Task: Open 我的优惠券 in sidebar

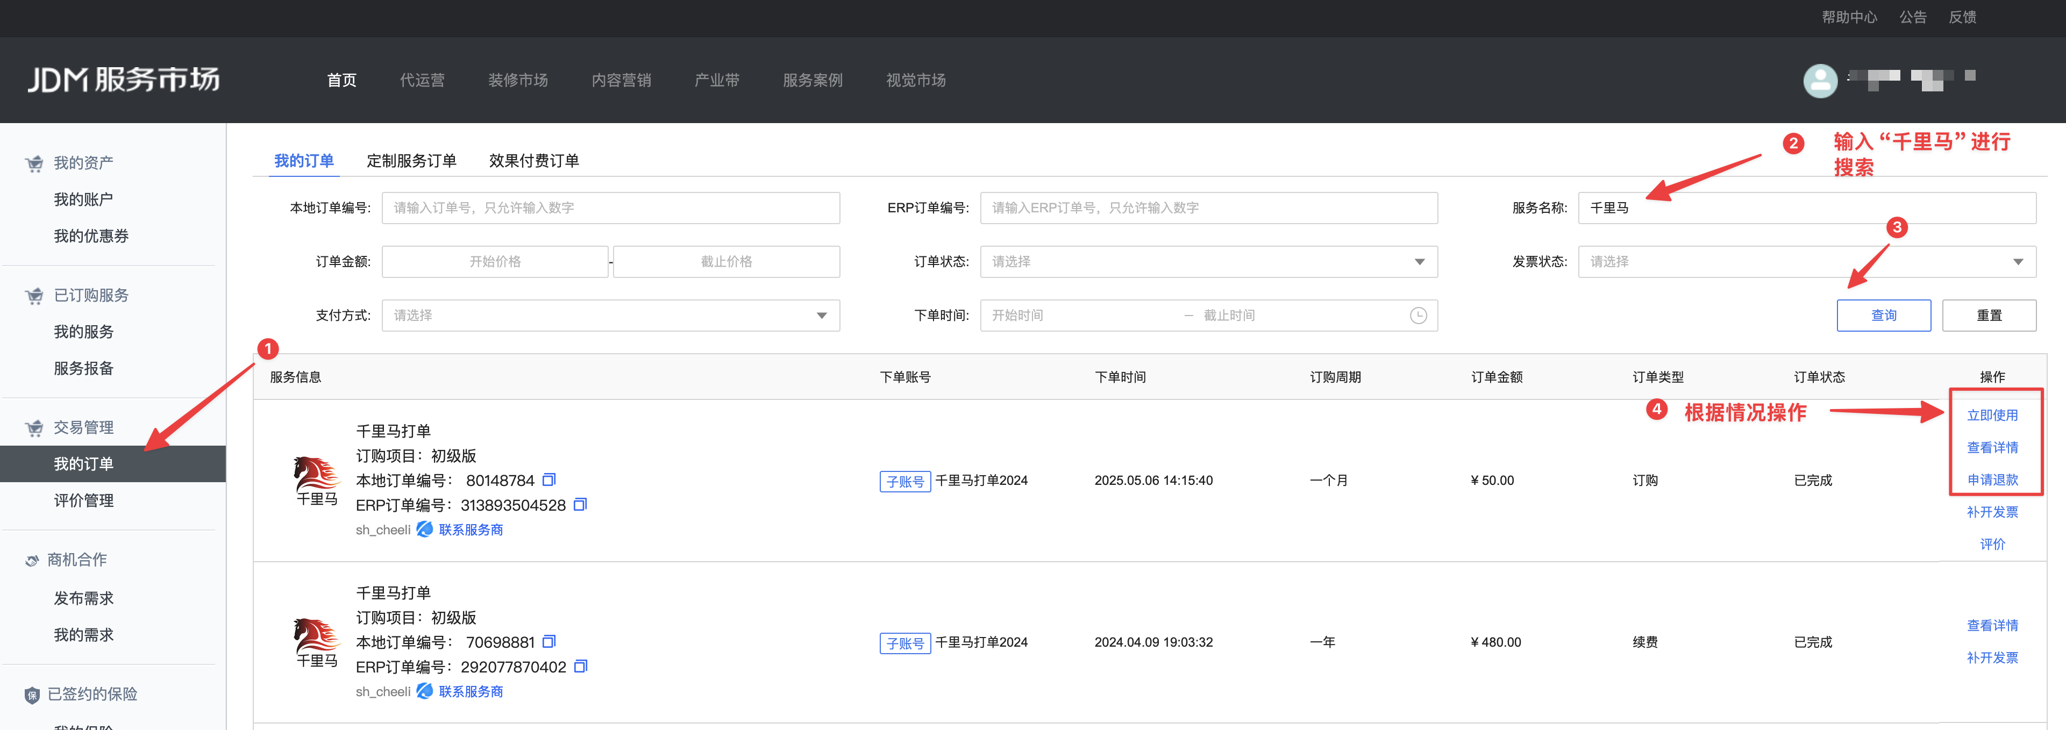Action: pyautogui.click(x=91, y=237)
